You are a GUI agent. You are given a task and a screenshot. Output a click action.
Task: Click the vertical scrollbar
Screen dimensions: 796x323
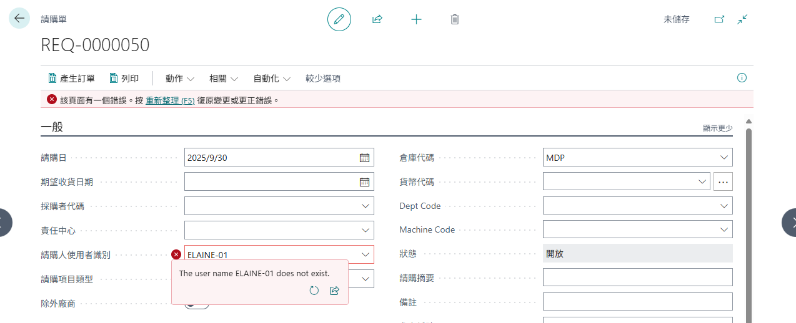coord(749,224)
